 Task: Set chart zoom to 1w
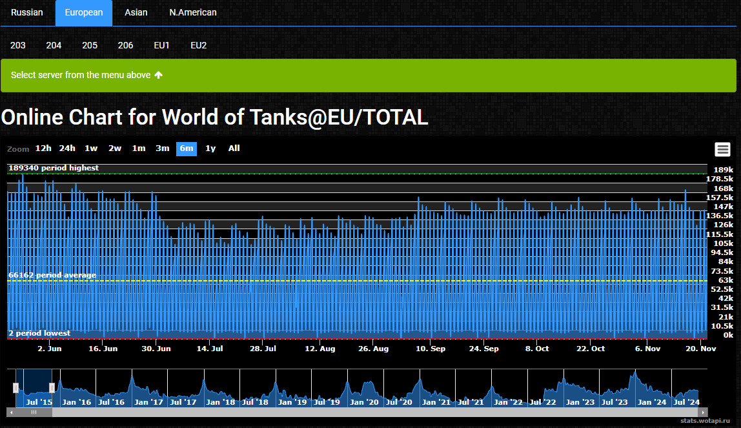coord(91,148)
